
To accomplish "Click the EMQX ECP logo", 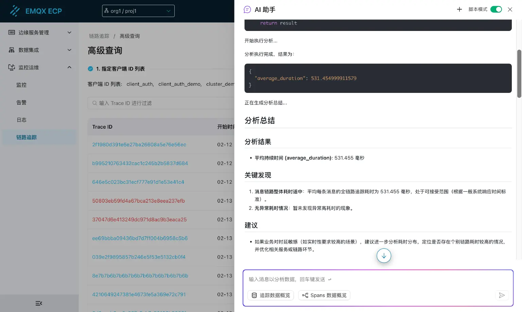I will [x=37, y=11].
